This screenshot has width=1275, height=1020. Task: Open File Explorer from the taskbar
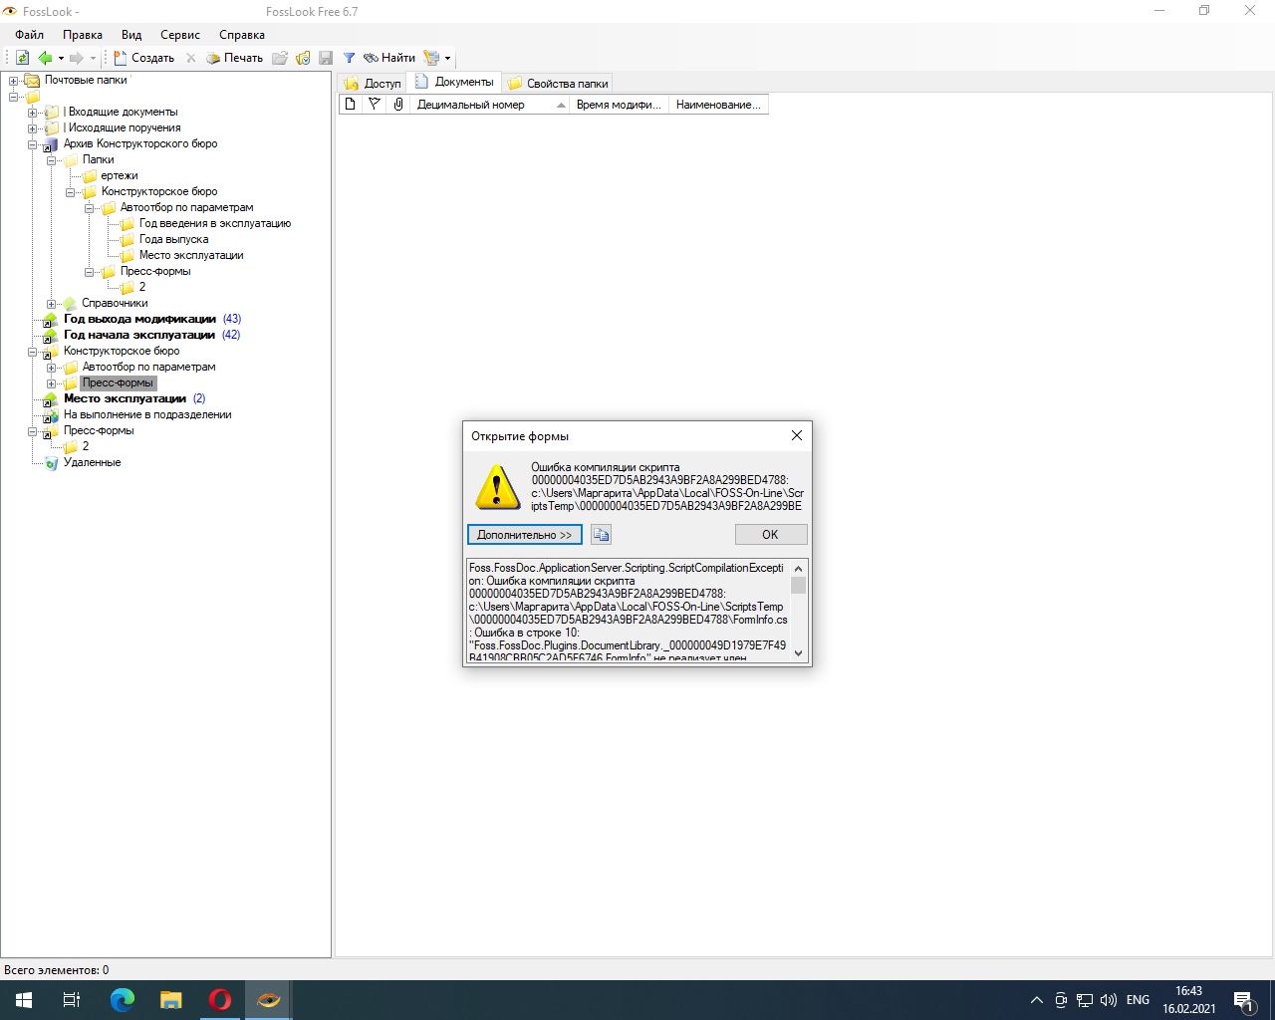171,1000
